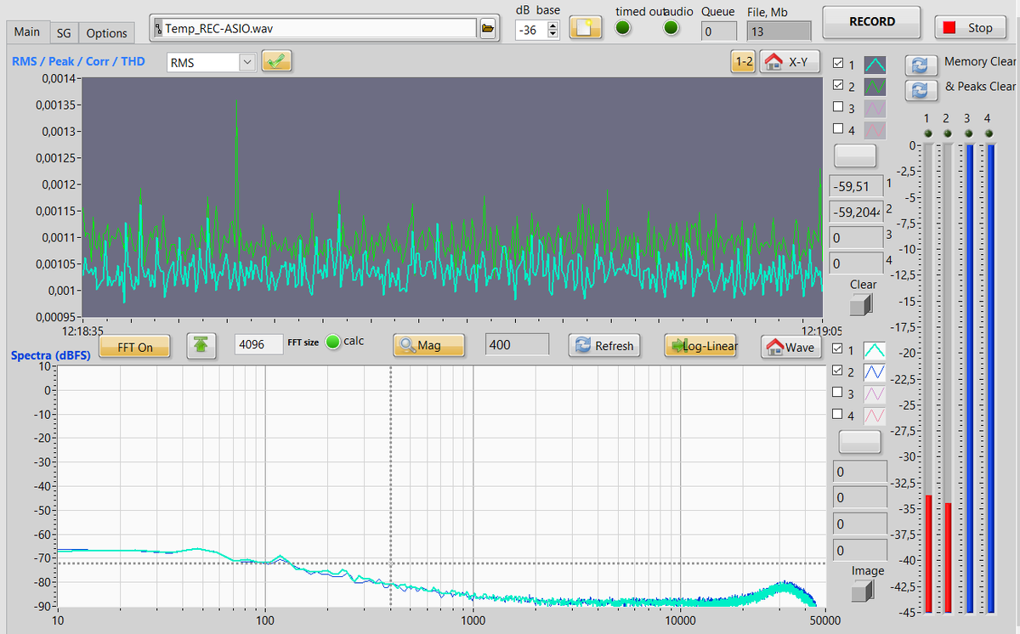Enable spectra channel 3 checkbox
This screenshot has height=634, width=1020.
839,393
